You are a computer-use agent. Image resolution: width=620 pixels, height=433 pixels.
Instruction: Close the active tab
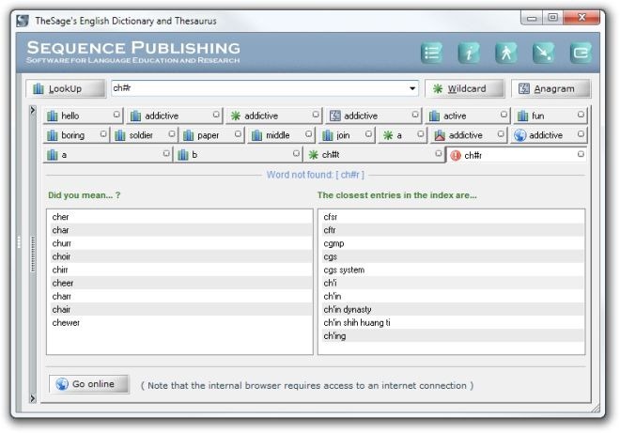click(504, 115)
